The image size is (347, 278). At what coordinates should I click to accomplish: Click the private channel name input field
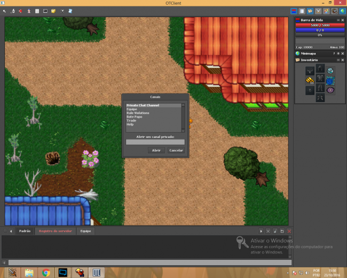pos(155,142)
